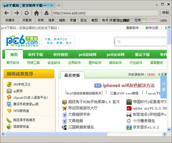Click the panda icon beside 三国熊猫表情包
Screen dimensions: 172x143
point(64,127)
